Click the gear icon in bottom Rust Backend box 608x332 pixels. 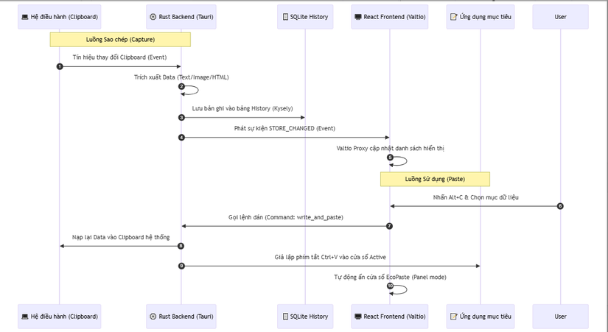click(153, 317)
